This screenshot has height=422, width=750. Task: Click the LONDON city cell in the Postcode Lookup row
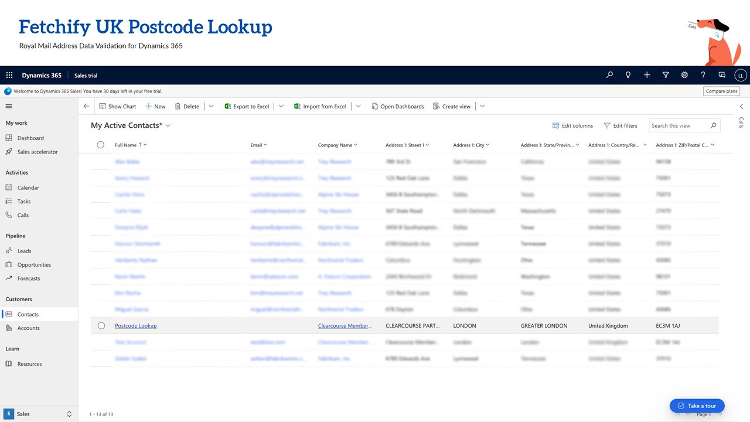point(465,325)
